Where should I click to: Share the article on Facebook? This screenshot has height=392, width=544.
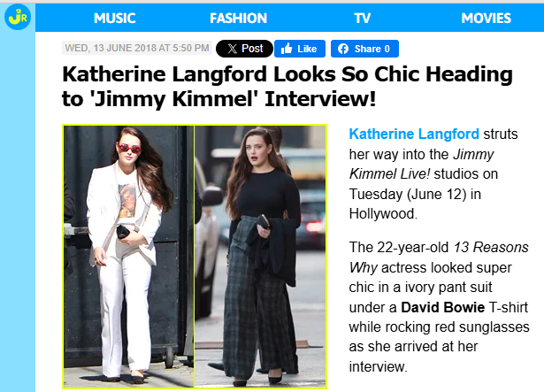coord(364,49)
